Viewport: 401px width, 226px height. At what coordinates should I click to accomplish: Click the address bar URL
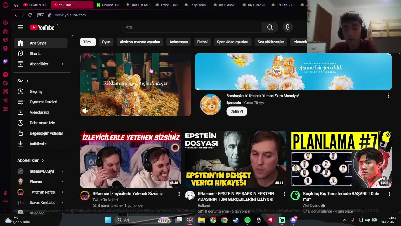[70, 15]
